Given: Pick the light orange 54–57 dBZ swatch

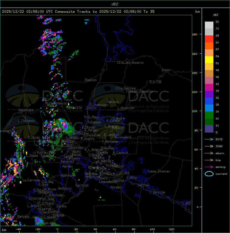Looking at the screenshot, I should [209, 53].
